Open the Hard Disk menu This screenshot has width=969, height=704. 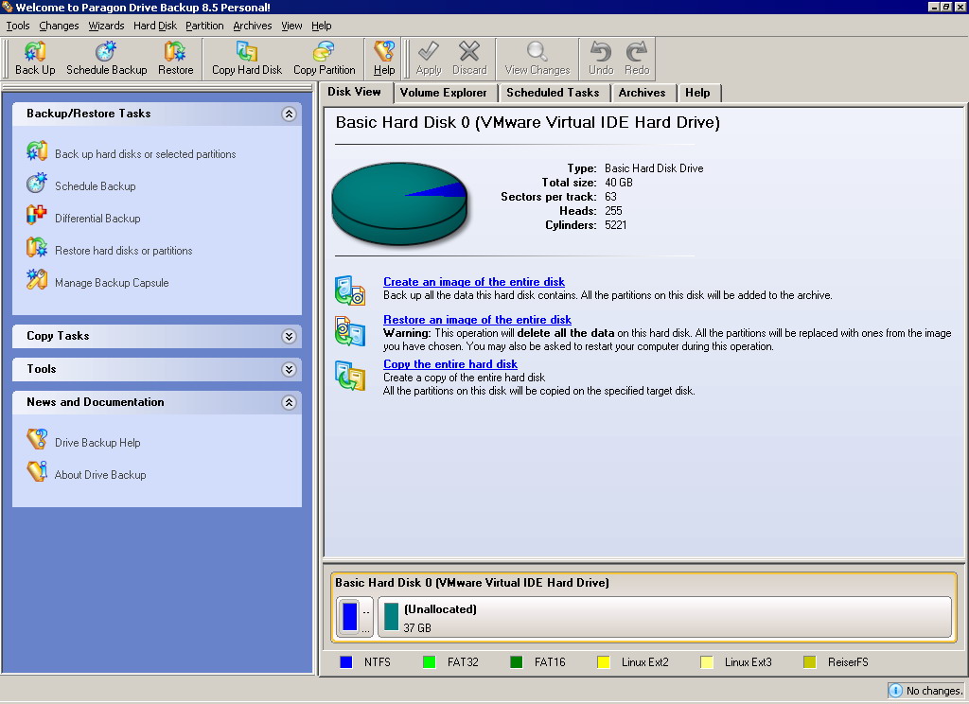(155, 26)
